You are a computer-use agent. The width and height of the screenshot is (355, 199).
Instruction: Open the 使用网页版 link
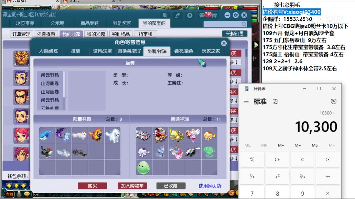point(210,185)
